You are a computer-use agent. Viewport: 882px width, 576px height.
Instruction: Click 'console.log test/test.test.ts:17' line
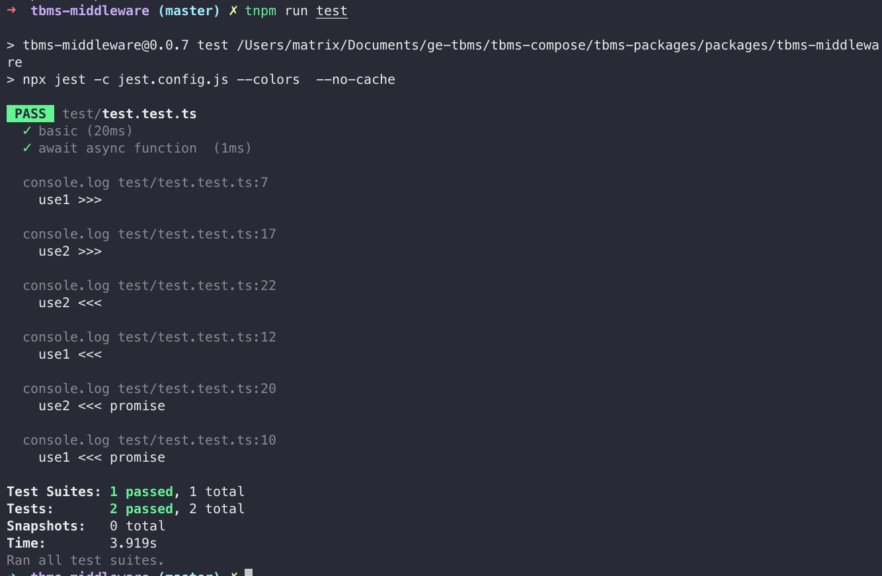(149, 234)
